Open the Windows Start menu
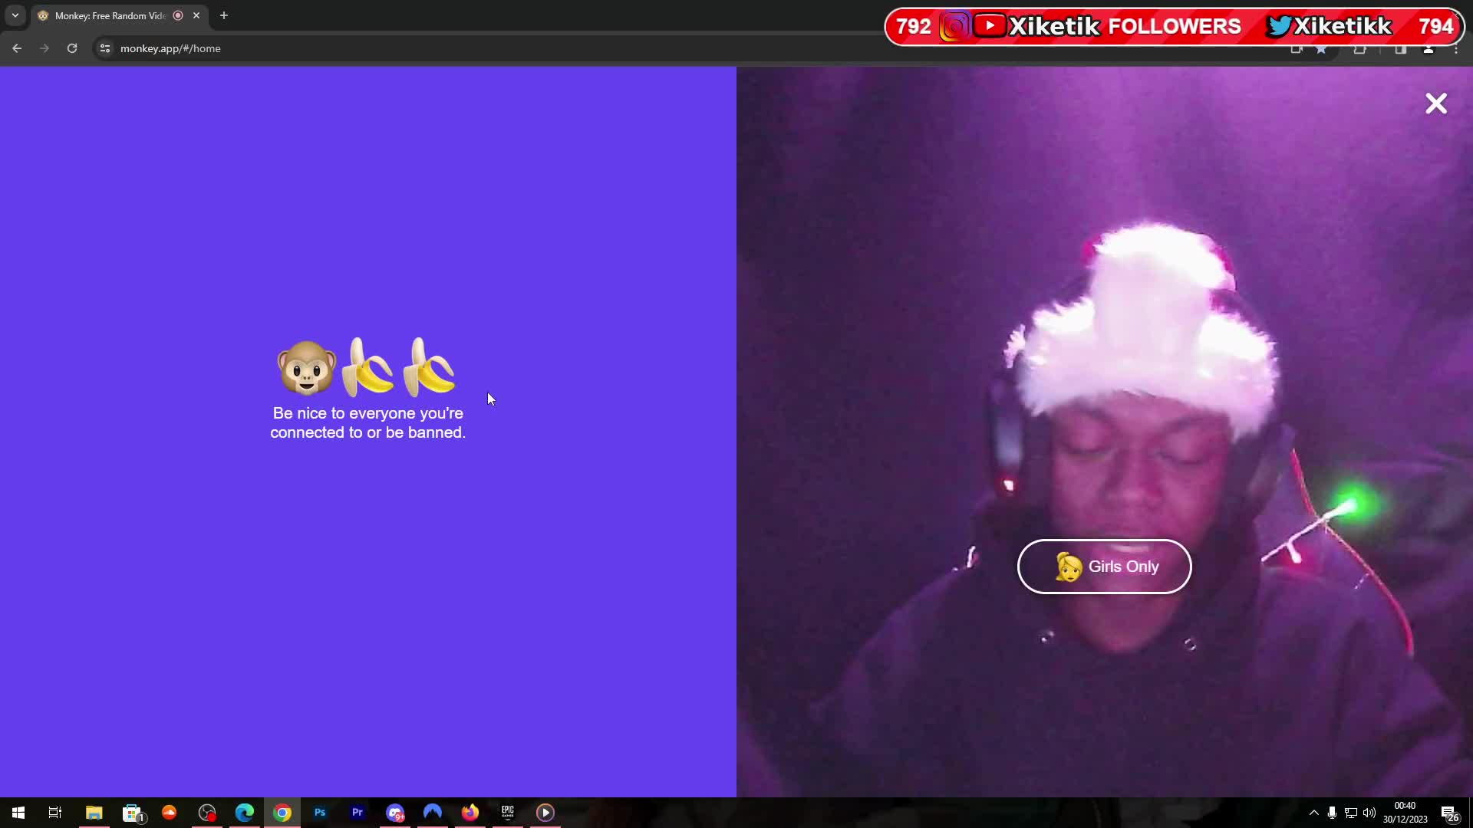This screenshot has width=1473, height=828. click(x=18, y=813)
